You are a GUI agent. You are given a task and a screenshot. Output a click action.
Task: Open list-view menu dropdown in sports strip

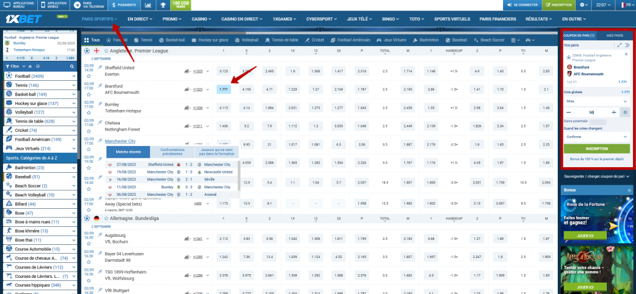(x=516, y=40)
